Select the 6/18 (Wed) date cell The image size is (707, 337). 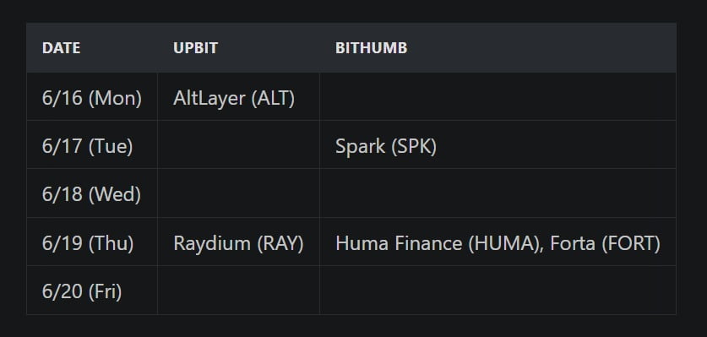[x=92, y=194]
